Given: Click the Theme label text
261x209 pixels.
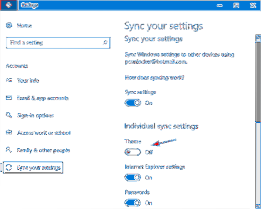Looking at the screenshot, I should coord(133,141).
